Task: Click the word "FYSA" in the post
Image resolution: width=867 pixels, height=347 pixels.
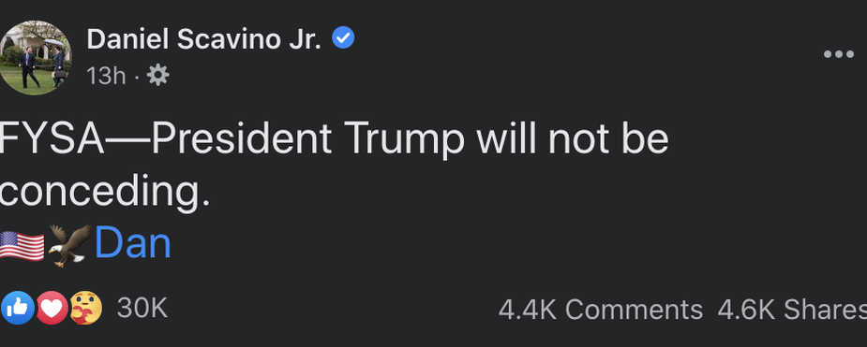Action: [52, 139]
